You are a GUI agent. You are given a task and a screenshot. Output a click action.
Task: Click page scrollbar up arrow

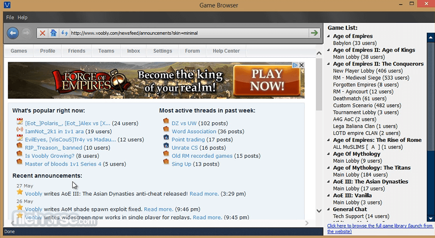(319, 53)
